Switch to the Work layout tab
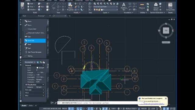 pos(30,106)
